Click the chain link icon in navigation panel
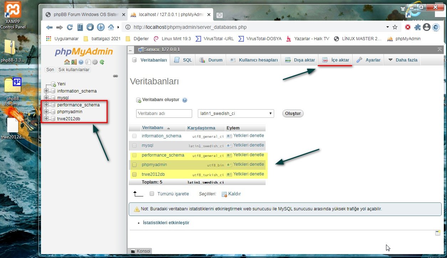Screen dimensions: 447x258 click(x=115, y=76)
